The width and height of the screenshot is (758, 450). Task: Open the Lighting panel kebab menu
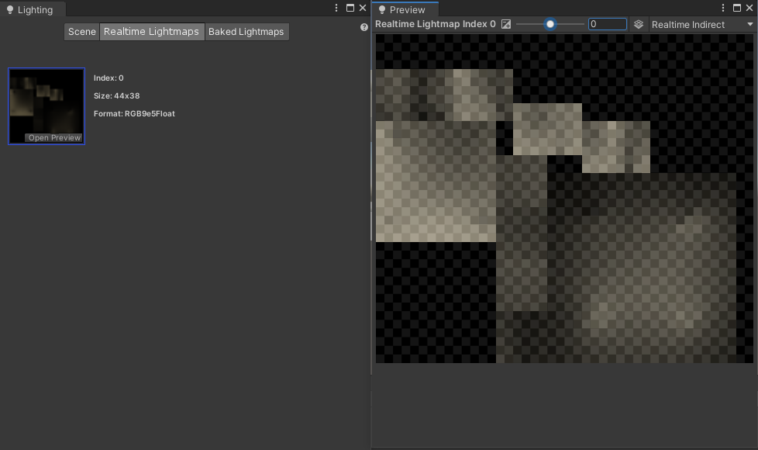336,8
